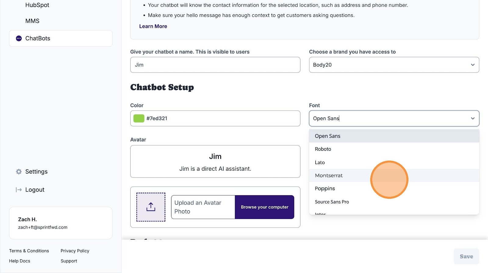
Task: Open HubSpot in the sidebar
Action: click(x=37, y=5)
